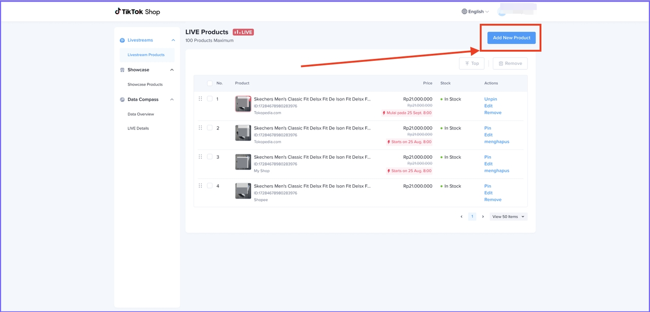This screenshot has height=312, width=650.
Task: Click the Showcase storefront icon
Action: (x=122, y=70)
